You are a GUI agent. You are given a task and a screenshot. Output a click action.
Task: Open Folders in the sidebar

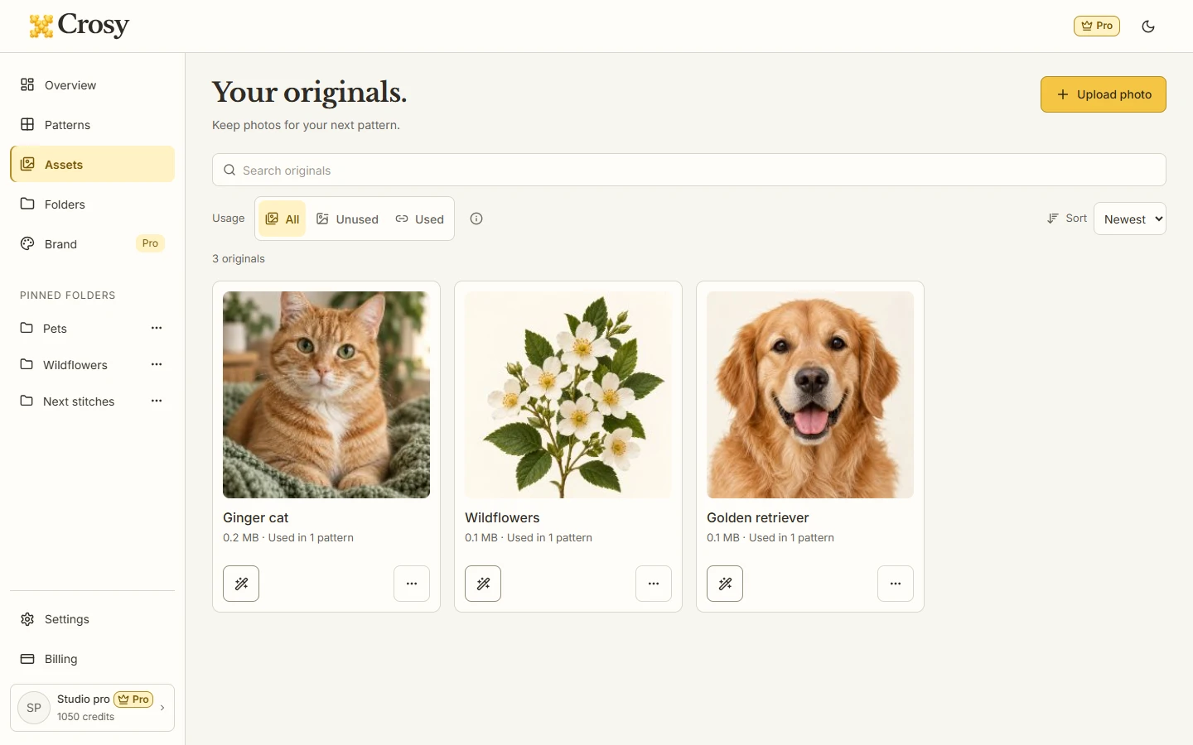tap(93, 204)
